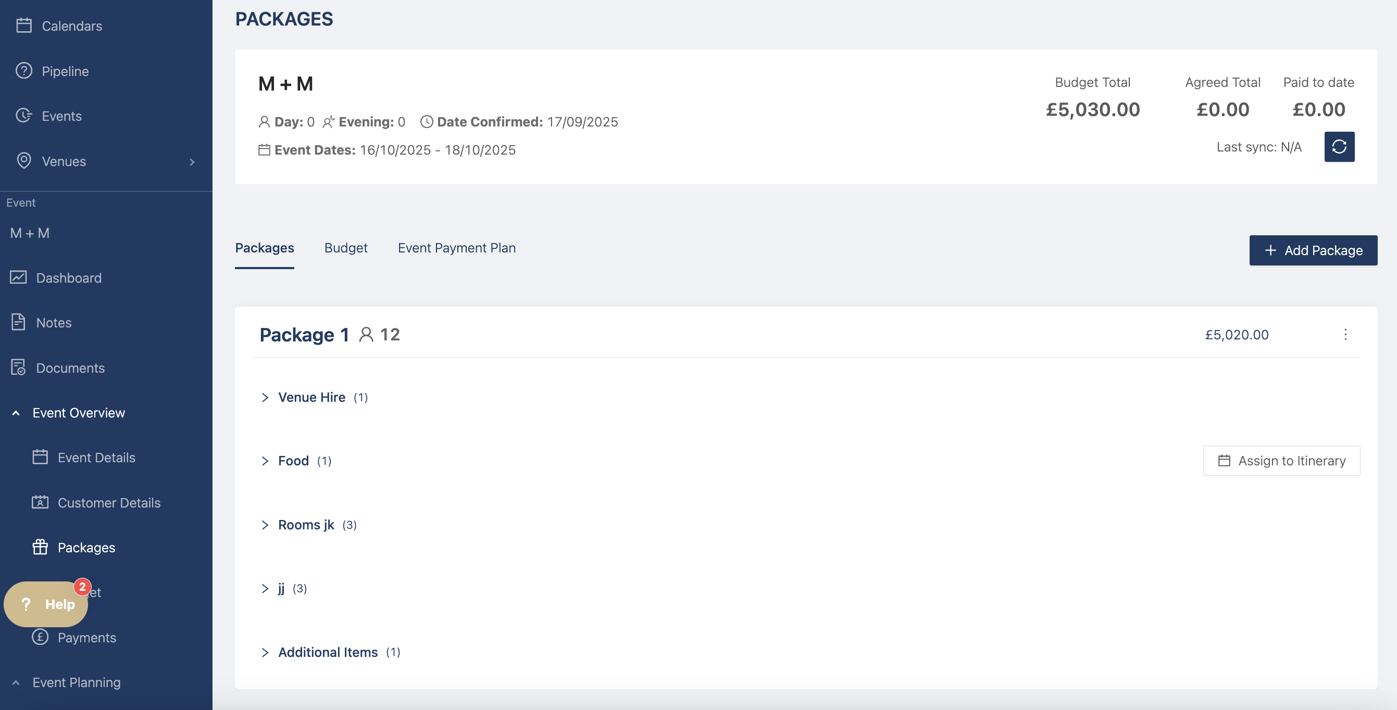The width and height of the screenshot is (1397, 710).
Task: Collapse the Event Overview sidebar group
Action: point(16,413)
